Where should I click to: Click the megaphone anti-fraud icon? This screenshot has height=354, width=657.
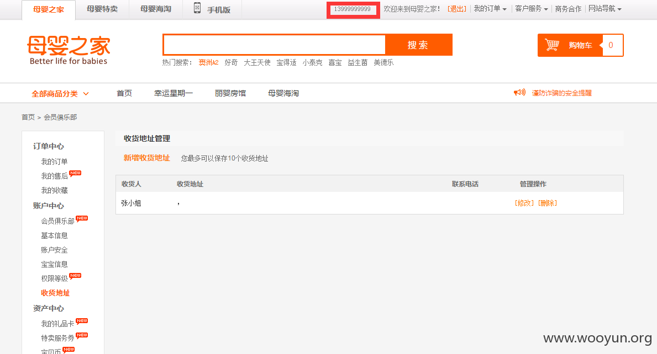(x=519, y=93)
